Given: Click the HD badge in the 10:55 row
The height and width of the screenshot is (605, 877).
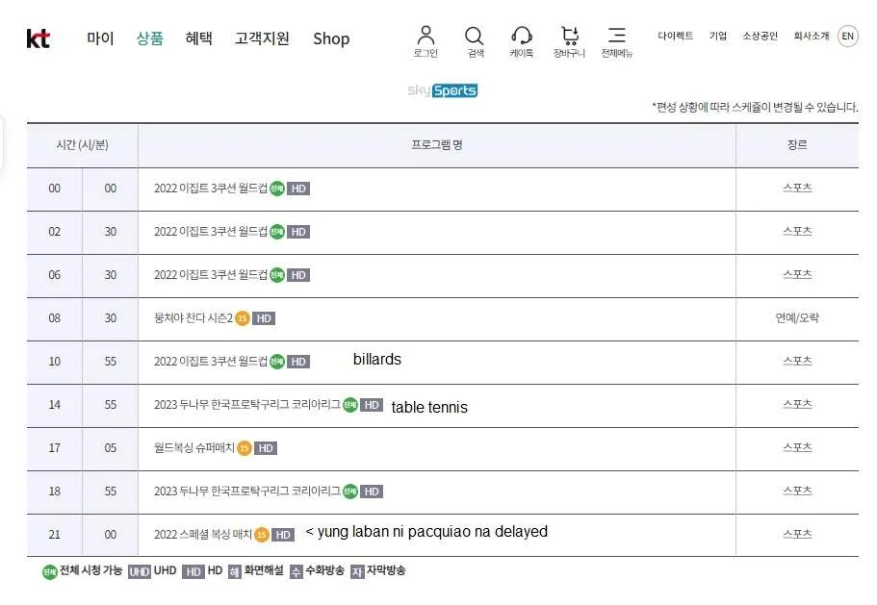Looking at the screenshot, I should [298, 362].
